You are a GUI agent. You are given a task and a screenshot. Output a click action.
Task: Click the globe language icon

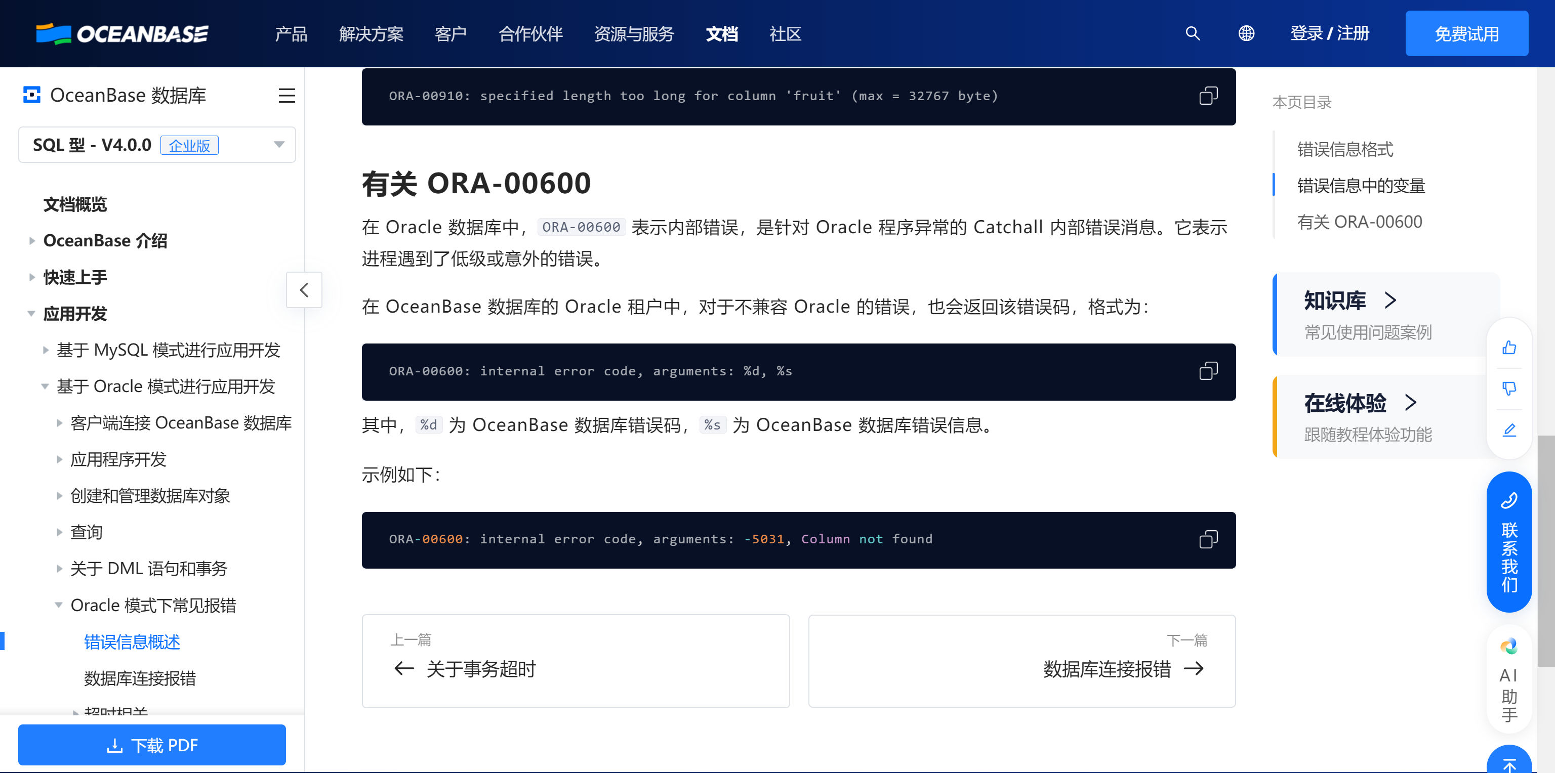pos(1246,33)
